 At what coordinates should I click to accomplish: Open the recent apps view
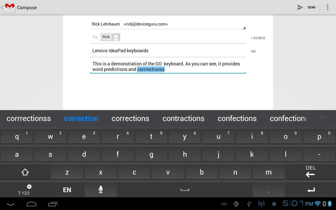[52, 204]
